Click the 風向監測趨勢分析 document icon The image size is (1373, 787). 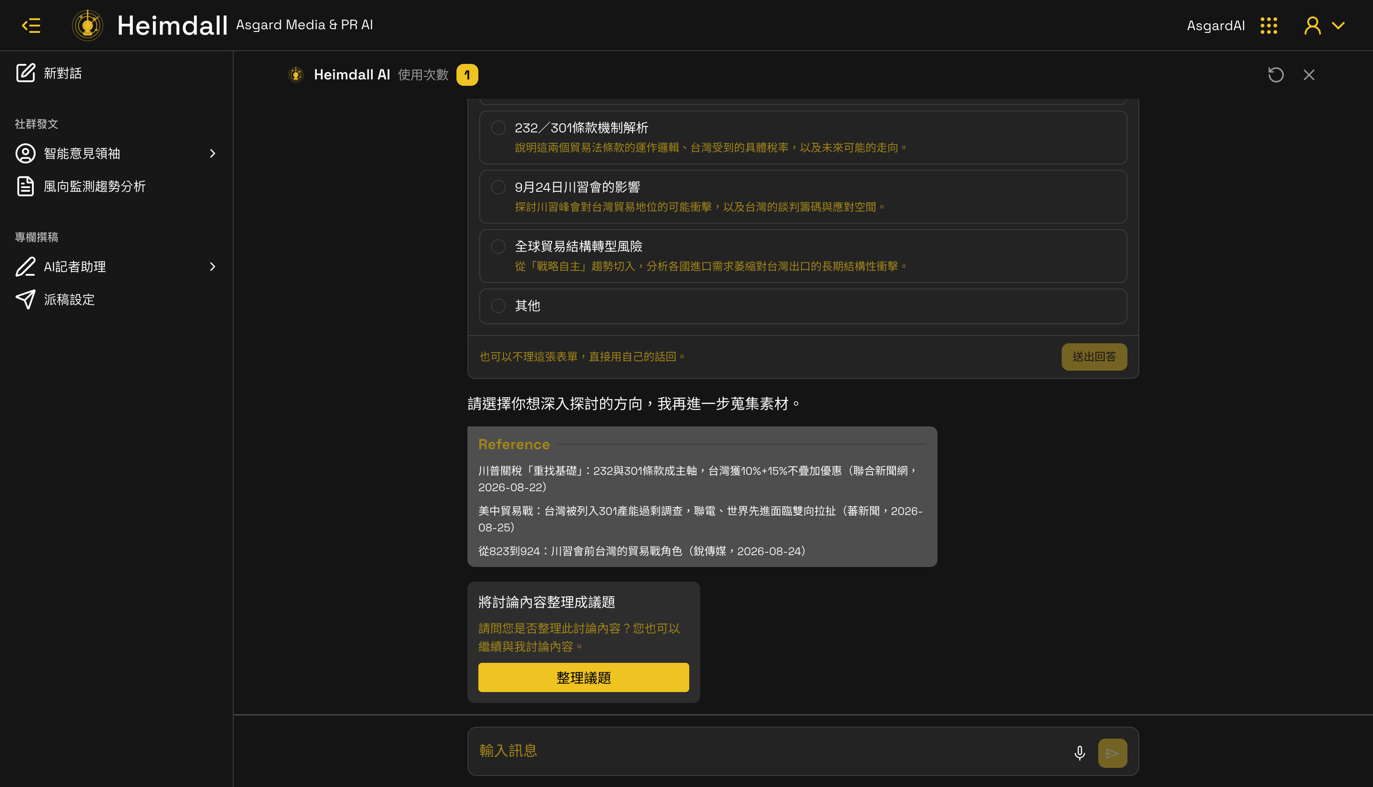pyautogui.click(x=26, y=187)
